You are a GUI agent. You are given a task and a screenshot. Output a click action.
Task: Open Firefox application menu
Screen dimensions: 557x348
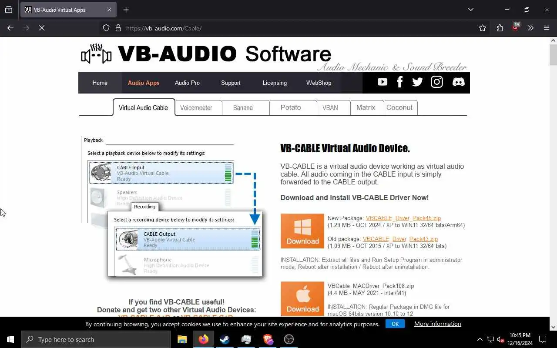pyautogui.click(x=547, y=28)
